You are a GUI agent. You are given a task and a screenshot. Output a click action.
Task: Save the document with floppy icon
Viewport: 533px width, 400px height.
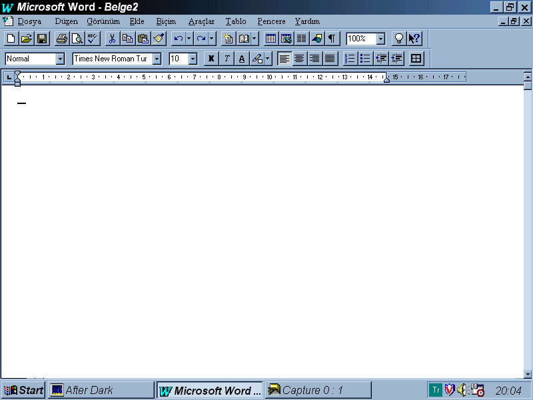click(42, 39)
